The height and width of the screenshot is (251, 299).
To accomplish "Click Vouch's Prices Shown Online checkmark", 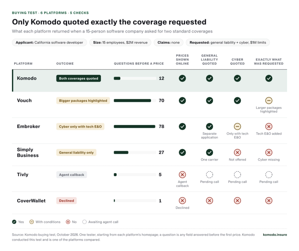I will click(x=182, y=100).
